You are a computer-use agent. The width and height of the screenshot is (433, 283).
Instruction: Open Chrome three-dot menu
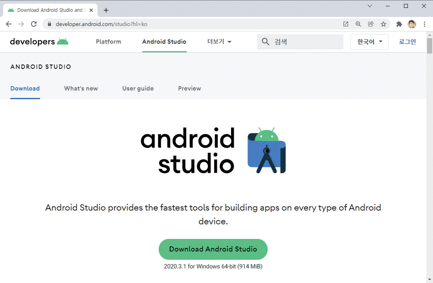(424, 24)
